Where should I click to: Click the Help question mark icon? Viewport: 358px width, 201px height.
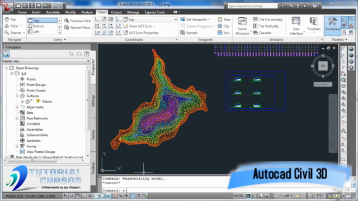tap(314, 6)
